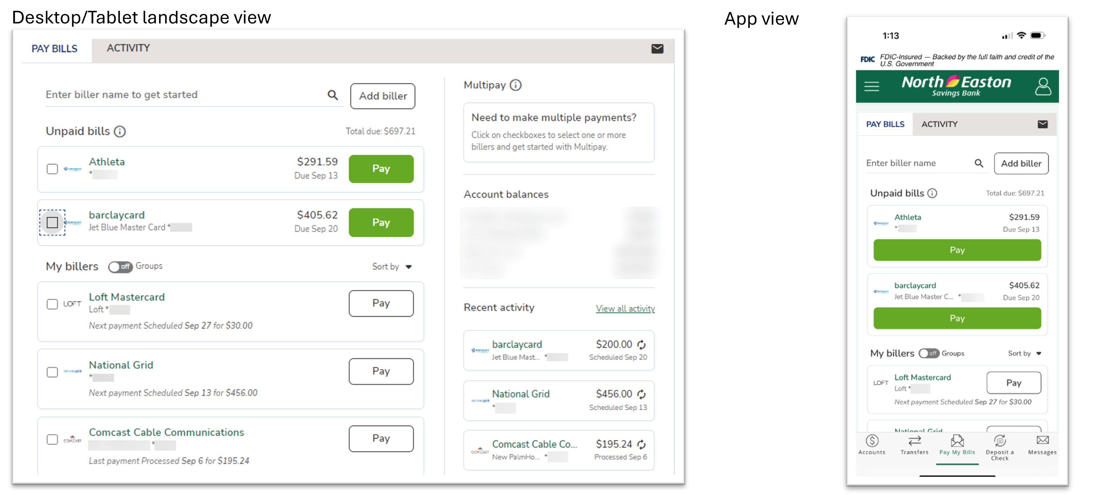Viewport: 1117px width, 495px height.
Task: Click Add biller button on desktop
Action: tap(382, 95)
